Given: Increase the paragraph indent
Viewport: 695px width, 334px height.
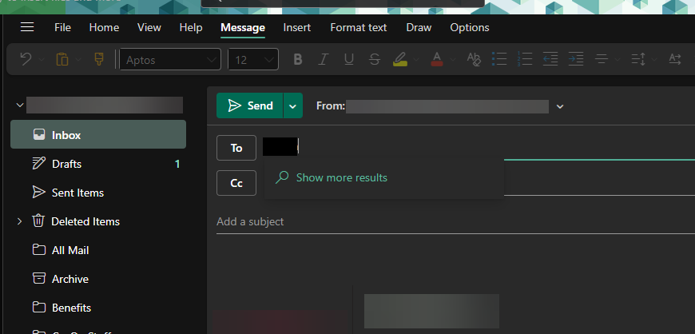Looking at the screenshot, I should coord(576,59).
